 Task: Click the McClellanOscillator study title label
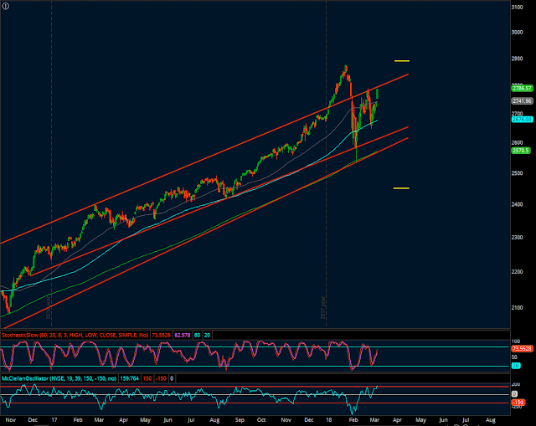(x=59, y=378)
